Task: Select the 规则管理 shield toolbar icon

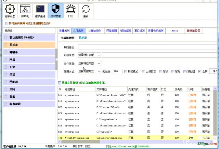Action: click(x=55, y=11)
